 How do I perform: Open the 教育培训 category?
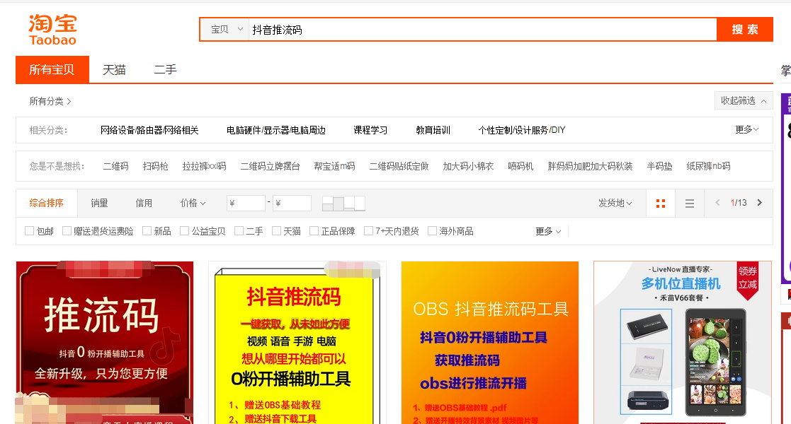433,130
